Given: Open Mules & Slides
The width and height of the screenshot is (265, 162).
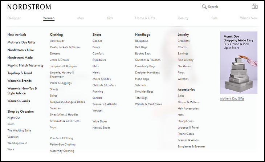Looking at the screenshot, I should tap(101, 79).
